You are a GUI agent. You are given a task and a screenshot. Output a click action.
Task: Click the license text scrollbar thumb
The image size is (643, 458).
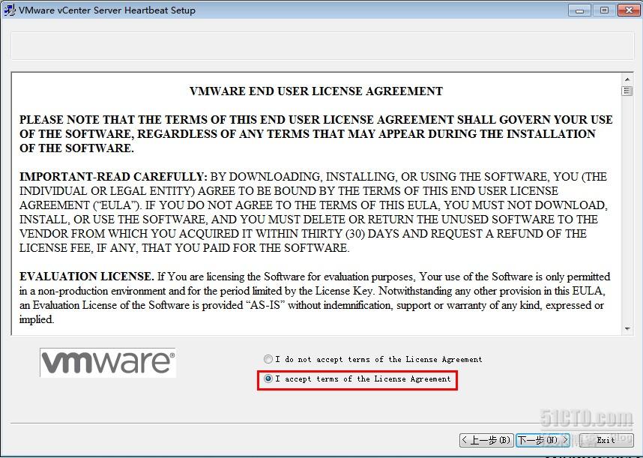coord(627,91)
